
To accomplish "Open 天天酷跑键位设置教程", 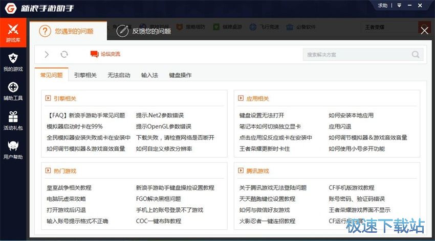I will [267, 199].
